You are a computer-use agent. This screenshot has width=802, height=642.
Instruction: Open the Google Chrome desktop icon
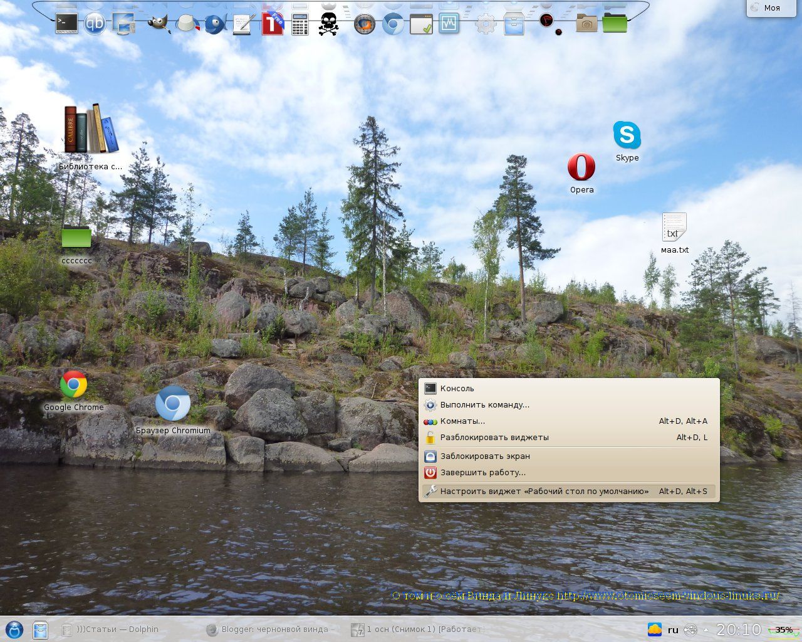point(73,391)
